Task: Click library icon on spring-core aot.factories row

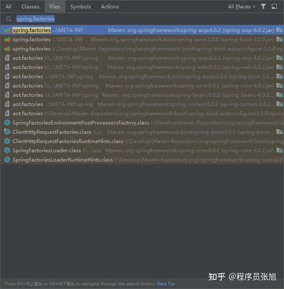Action: (x=279, y=86)
